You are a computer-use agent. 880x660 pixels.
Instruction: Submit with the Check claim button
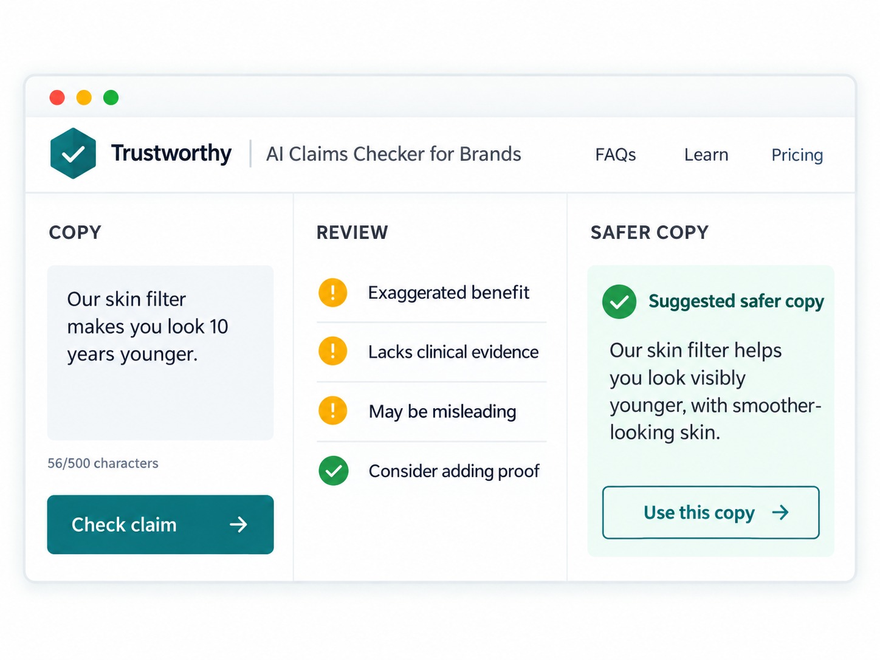(x=160, y=524)
